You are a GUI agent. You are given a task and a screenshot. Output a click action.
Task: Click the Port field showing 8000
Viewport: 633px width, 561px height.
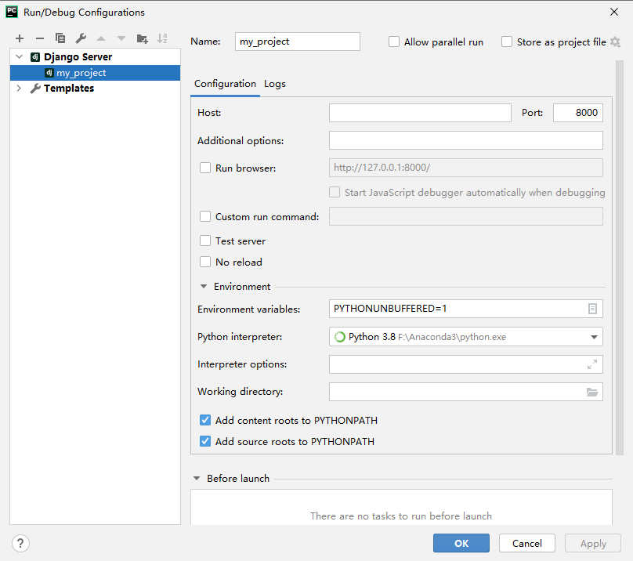click(578, 113)
